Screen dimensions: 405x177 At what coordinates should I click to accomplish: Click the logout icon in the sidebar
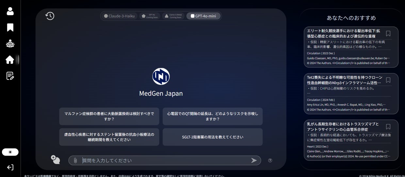click(x=10, y=167)
